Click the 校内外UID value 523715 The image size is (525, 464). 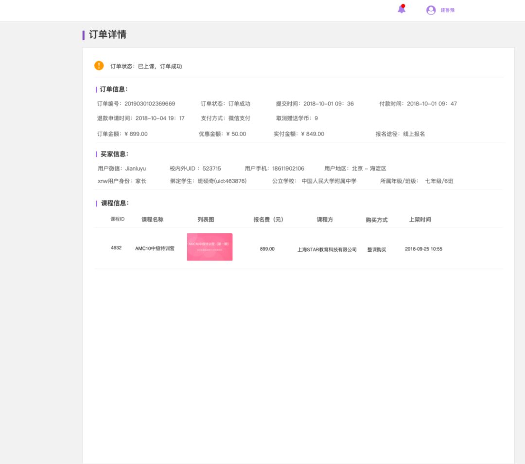(x=211, y=169)
